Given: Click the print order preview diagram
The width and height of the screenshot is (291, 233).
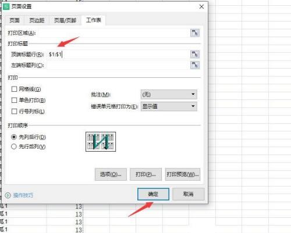Looking at the screenshot, I should 101,142.
